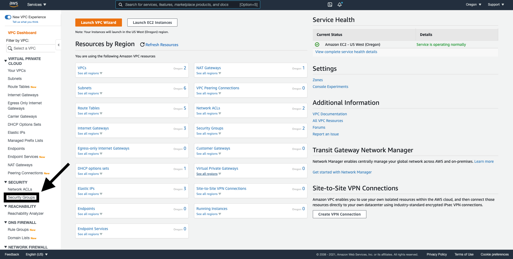
Task: Open View complete service health details
Action: click(346, 52)
